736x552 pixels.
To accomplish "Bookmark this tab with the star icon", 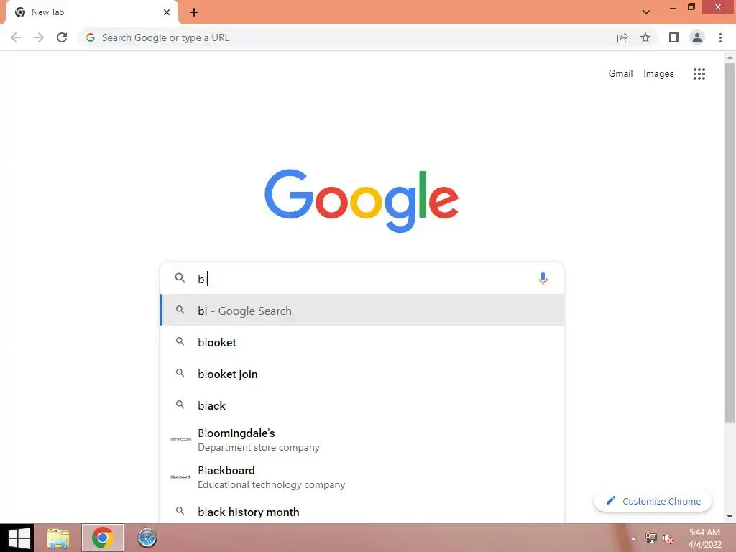I will (x=645, y=37).
